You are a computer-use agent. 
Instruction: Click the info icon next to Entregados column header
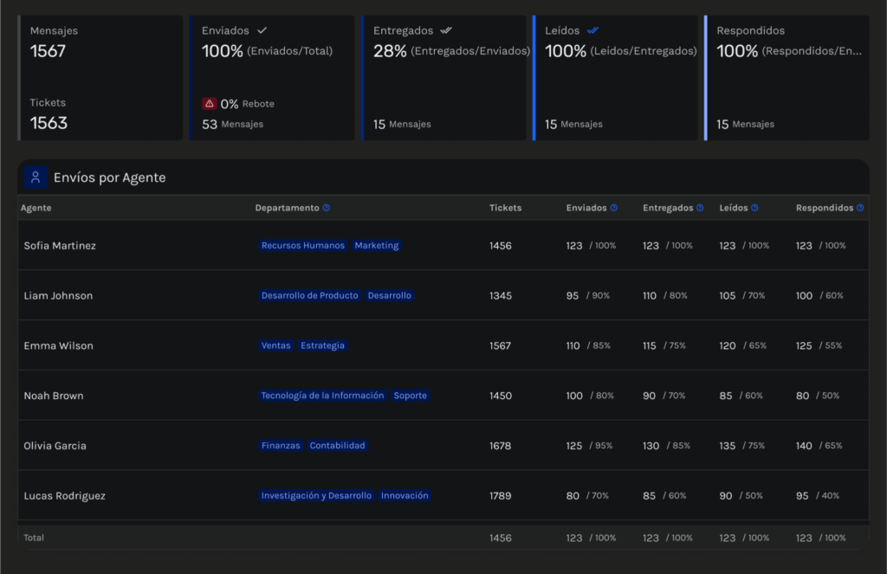[x=700, y=208]
